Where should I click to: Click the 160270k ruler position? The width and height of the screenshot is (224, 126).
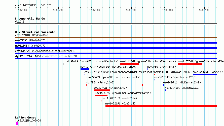pos(58,10)
